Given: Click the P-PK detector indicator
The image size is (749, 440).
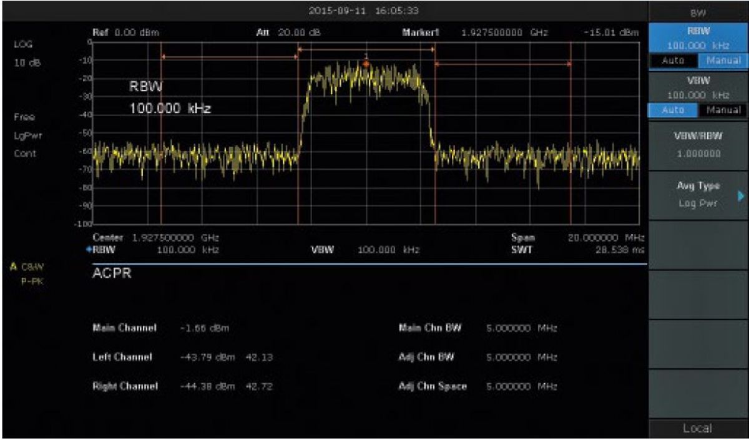Looking at the screenshot, I should 32,280.
